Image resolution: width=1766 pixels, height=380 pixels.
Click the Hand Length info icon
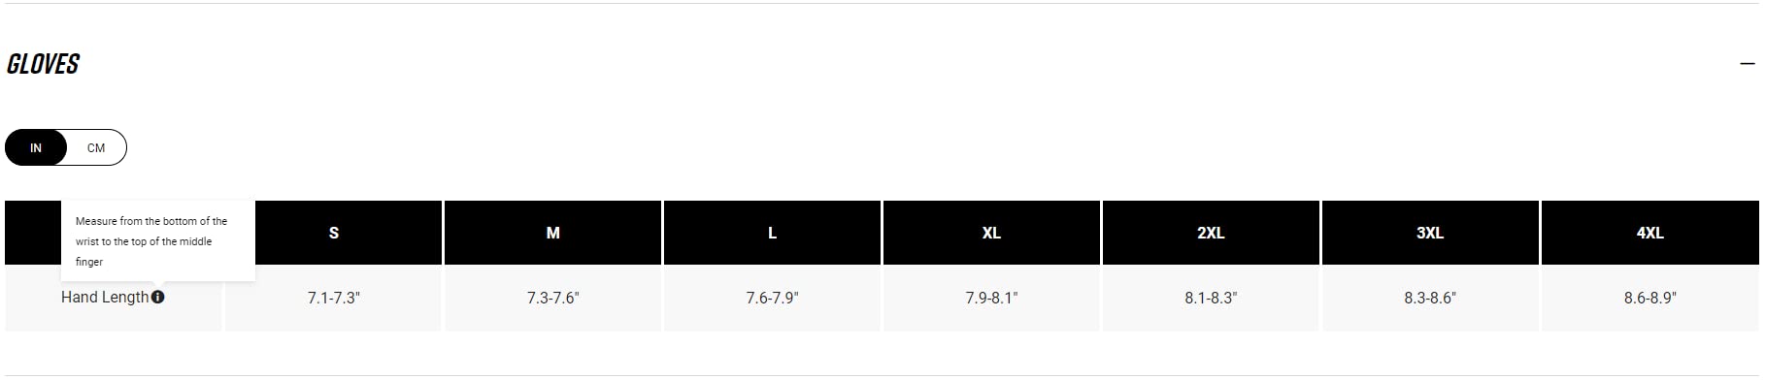pyautogui.click(x=158, y=298)
